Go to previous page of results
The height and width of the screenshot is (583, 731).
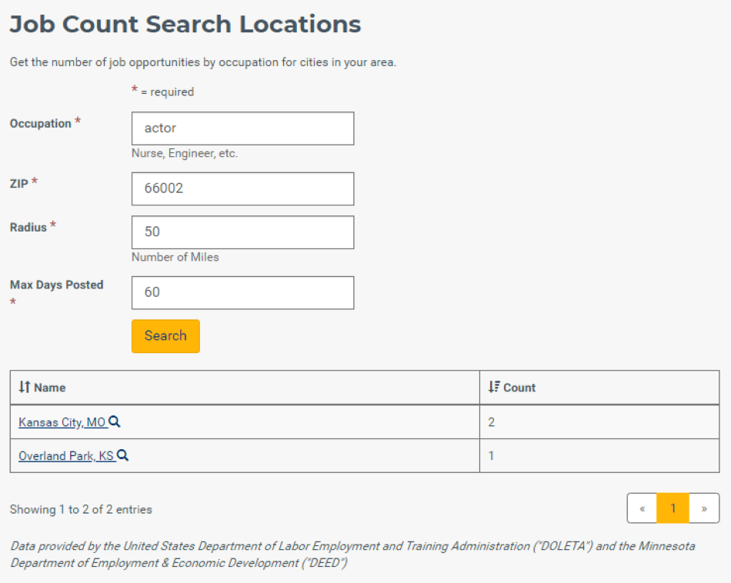tap(642, 508)
